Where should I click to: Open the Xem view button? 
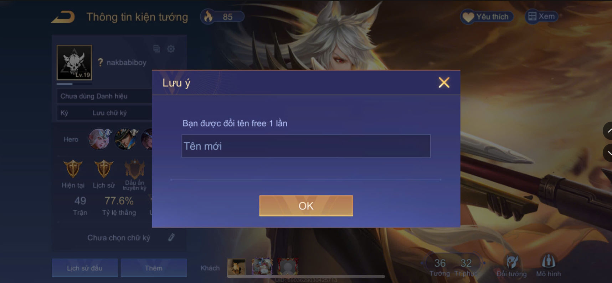click(541, 16)
